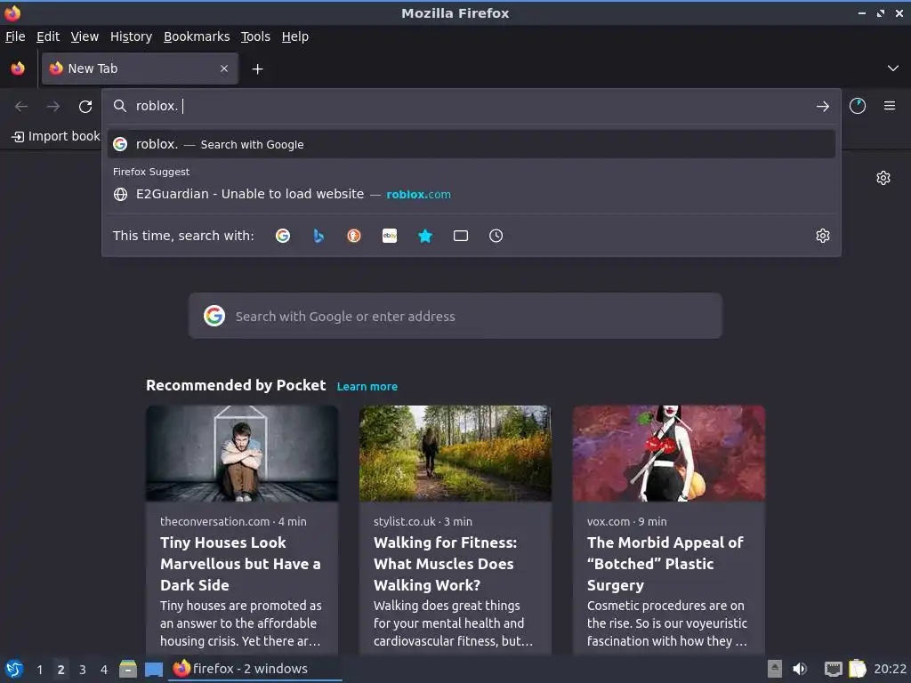The width and height of the screenshot is (911, 683).
Task: Open the circular account icon in the toolbar
Action: pos(858,107)
